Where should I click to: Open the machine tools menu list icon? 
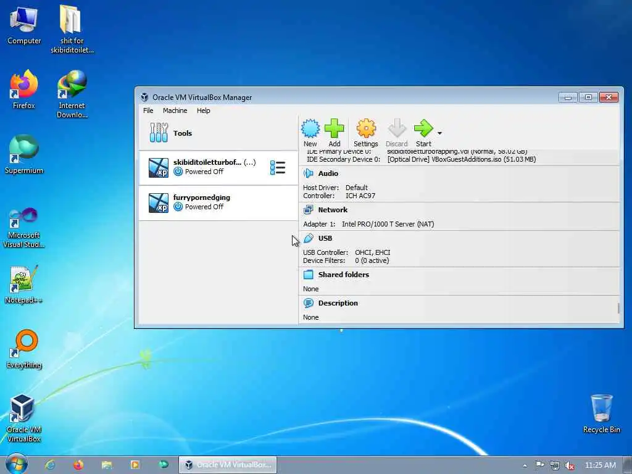[278, 168]
